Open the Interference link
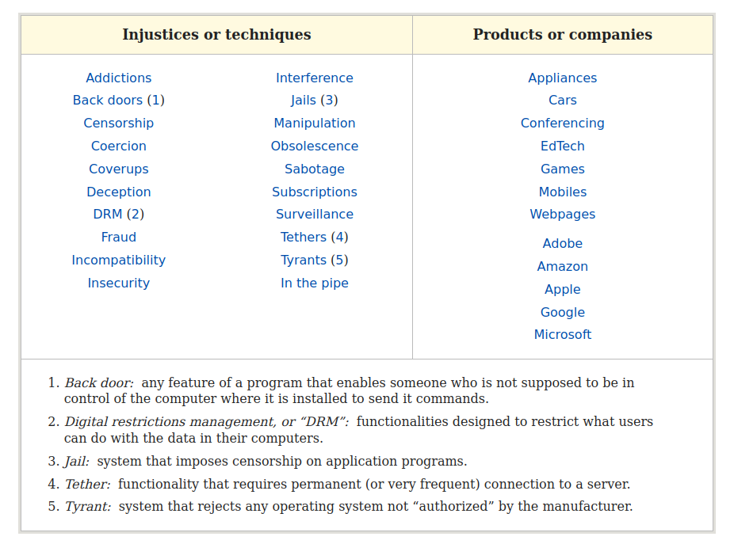This screenshot has height=544, width=734. click(x=315, y=78)
